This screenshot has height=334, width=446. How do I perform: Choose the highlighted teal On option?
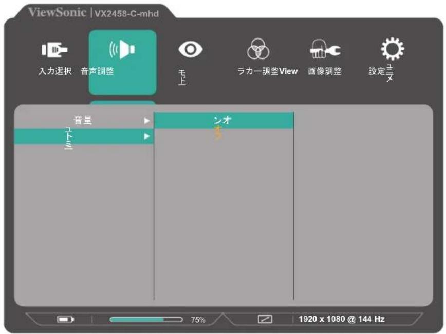pos(224,121)
